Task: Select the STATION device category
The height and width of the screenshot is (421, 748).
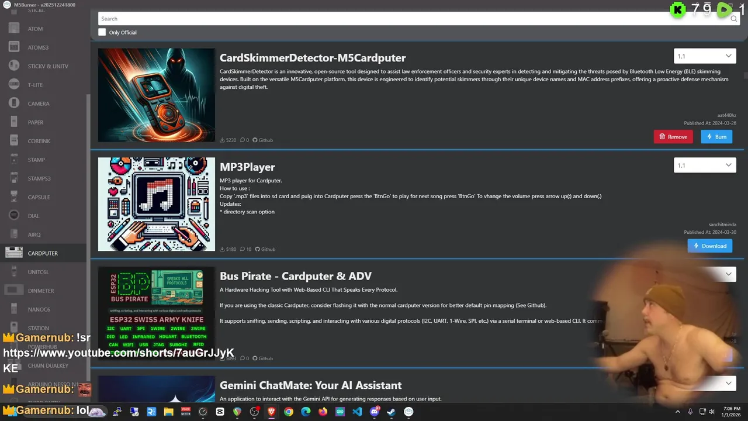Action: [43, 328]
